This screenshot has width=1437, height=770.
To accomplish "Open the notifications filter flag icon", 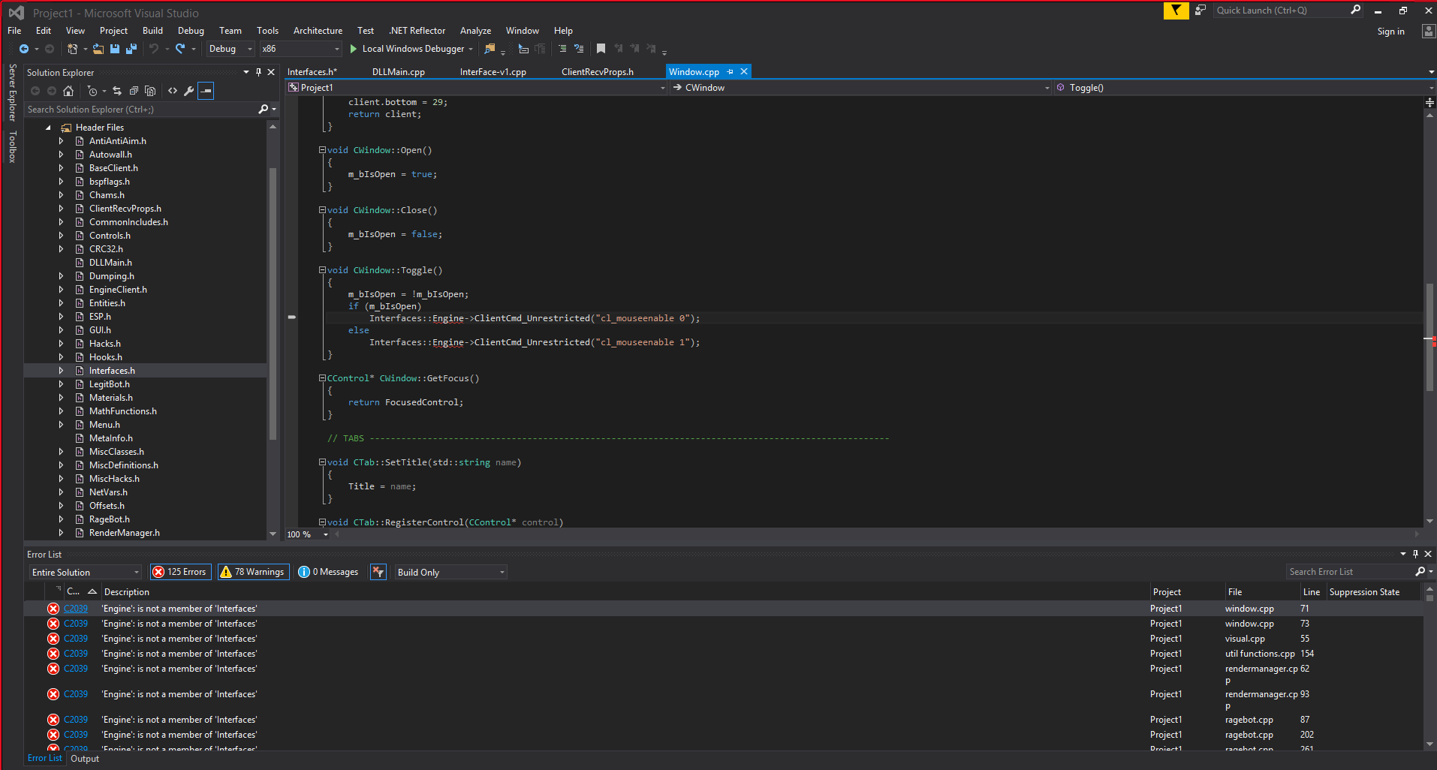I will [x=1176, y=11].
